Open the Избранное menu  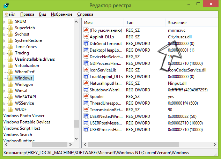pyautogui.click(x=61, y=14)
